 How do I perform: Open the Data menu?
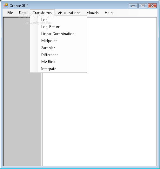tap(23, 13)
